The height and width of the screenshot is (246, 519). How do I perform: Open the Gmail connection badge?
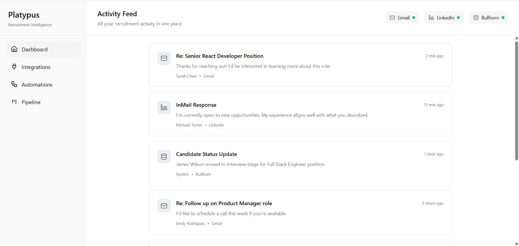tap(402, 18)
